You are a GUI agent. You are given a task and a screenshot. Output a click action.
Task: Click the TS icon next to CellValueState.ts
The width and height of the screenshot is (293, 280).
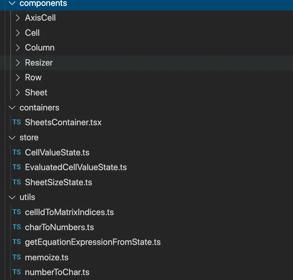pos(16,152)
